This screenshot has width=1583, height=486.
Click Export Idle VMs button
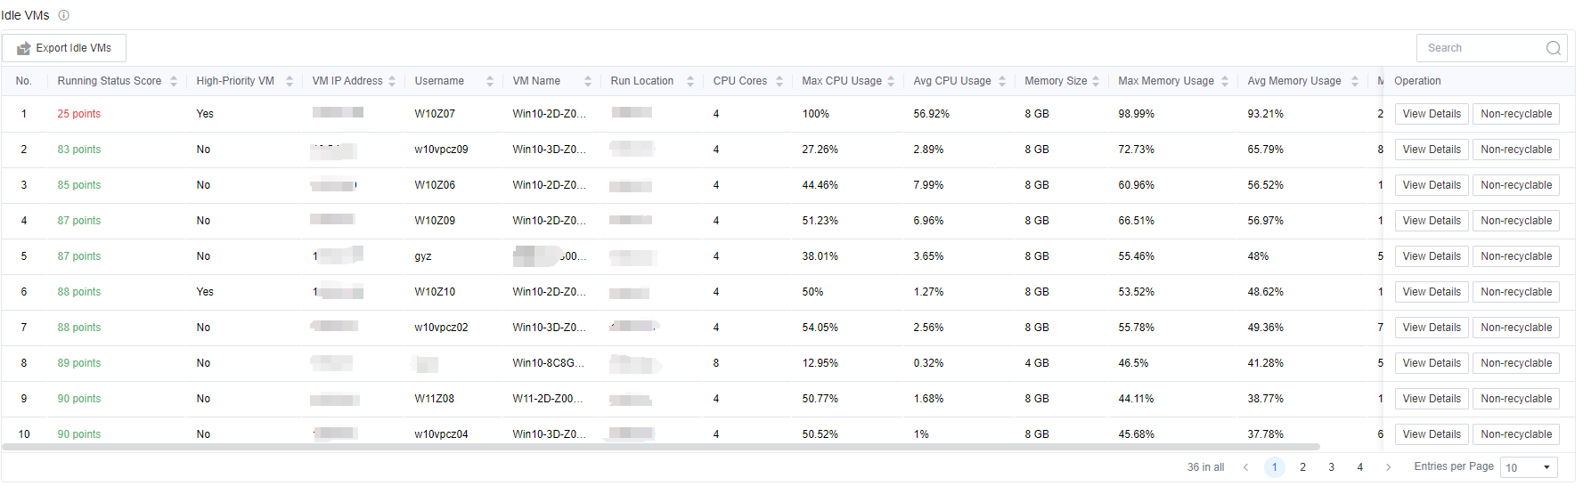click(64, 48)
